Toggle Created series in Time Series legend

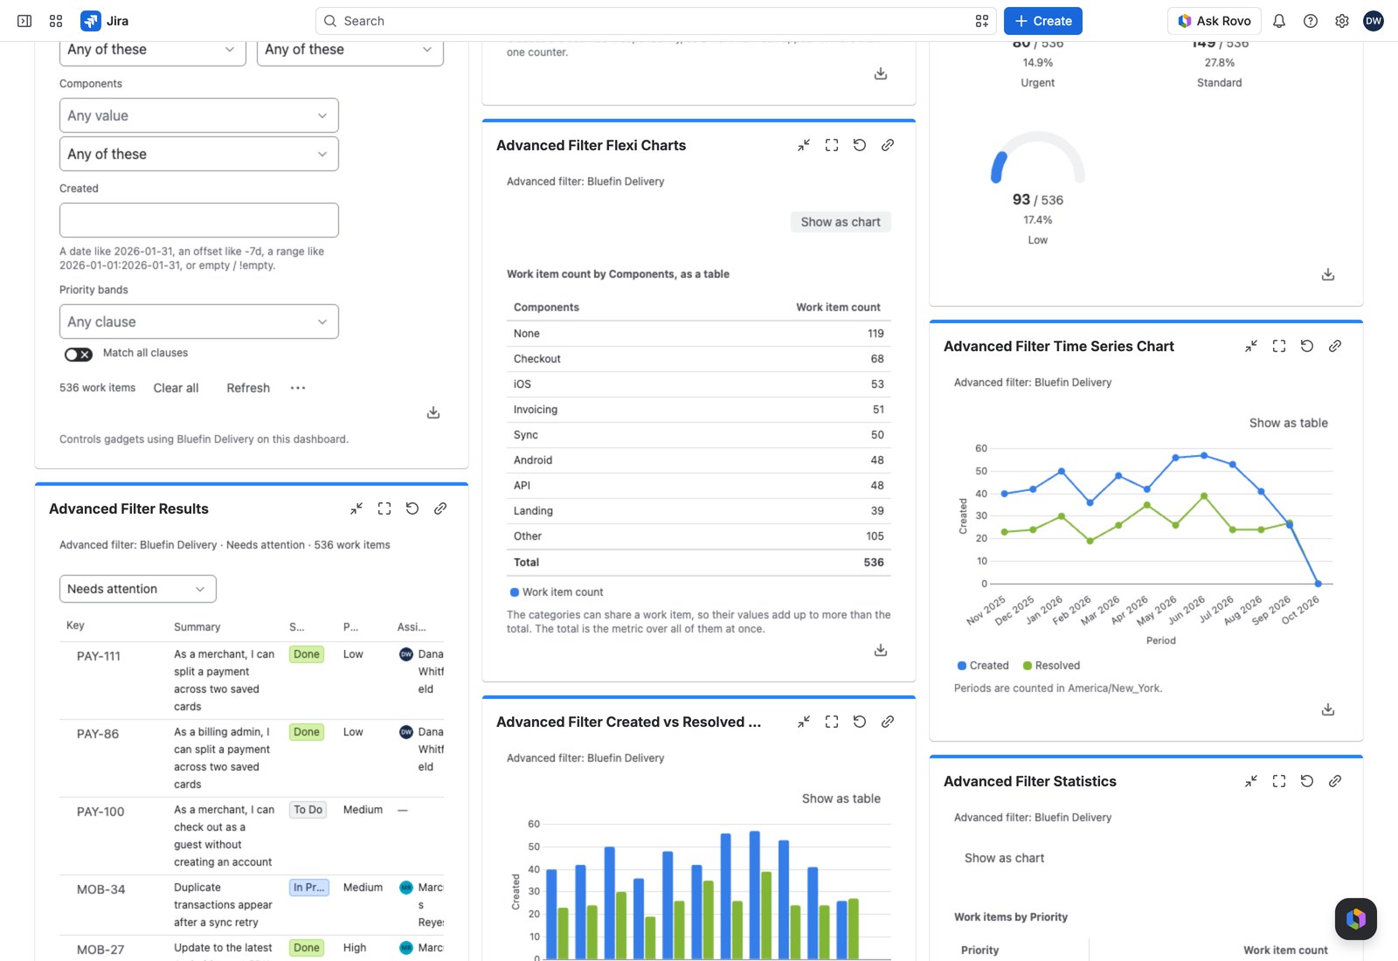983,666
